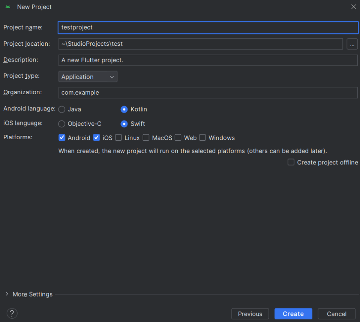Image resolution: width=360 pixels, height=322 pixels.
Task: Select Swift as iOS language
Action: coord(124,123)
